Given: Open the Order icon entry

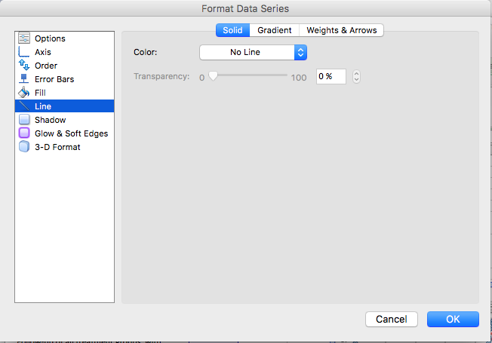Looking at the screenshot, I should [x=23, y=66].
